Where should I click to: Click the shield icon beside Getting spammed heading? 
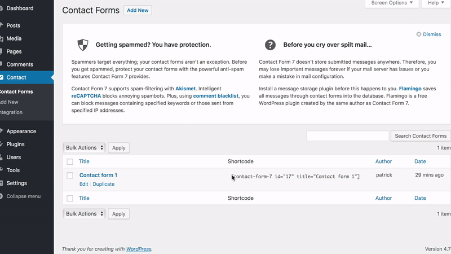coord(83,45)
